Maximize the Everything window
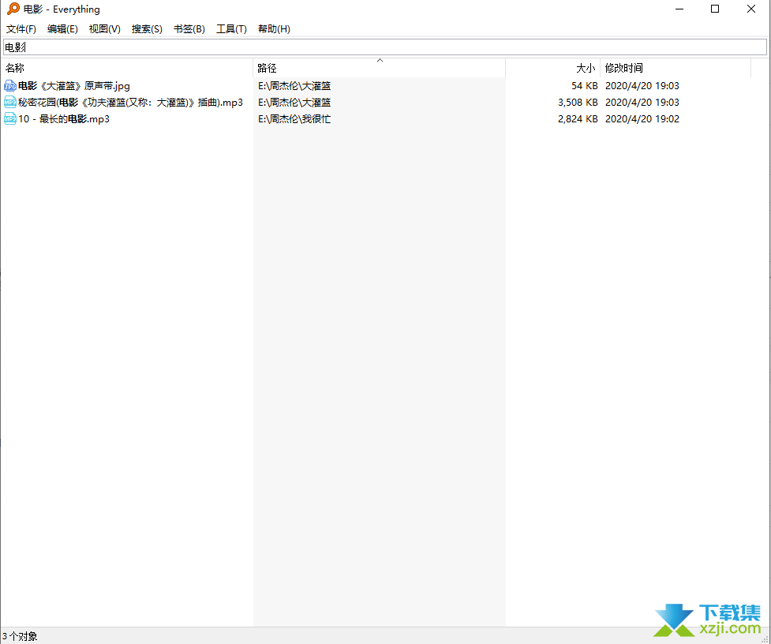The image size is (771, 644). 715,9
